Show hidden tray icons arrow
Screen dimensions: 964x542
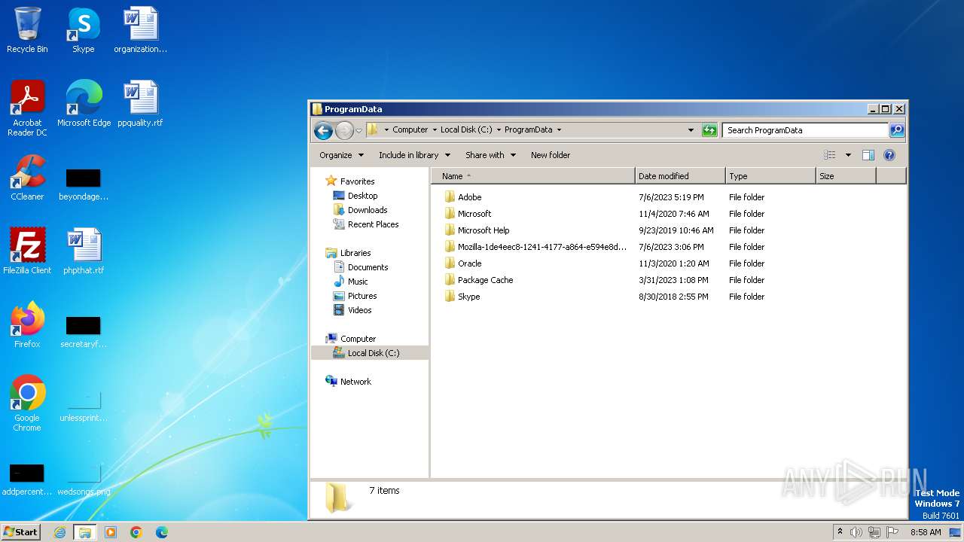tap(840, 531)
